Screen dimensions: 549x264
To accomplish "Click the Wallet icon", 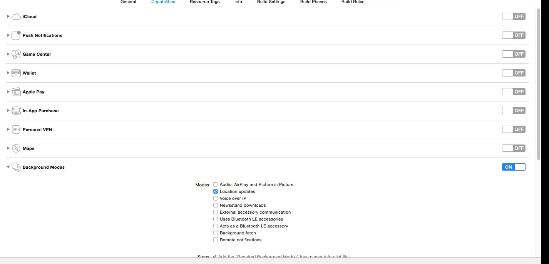I will pos(16,73).
